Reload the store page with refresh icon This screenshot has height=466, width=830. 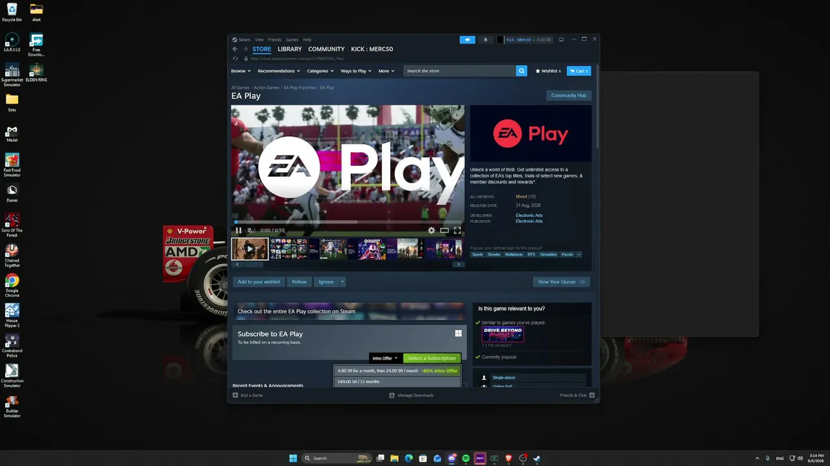(236, 59)
